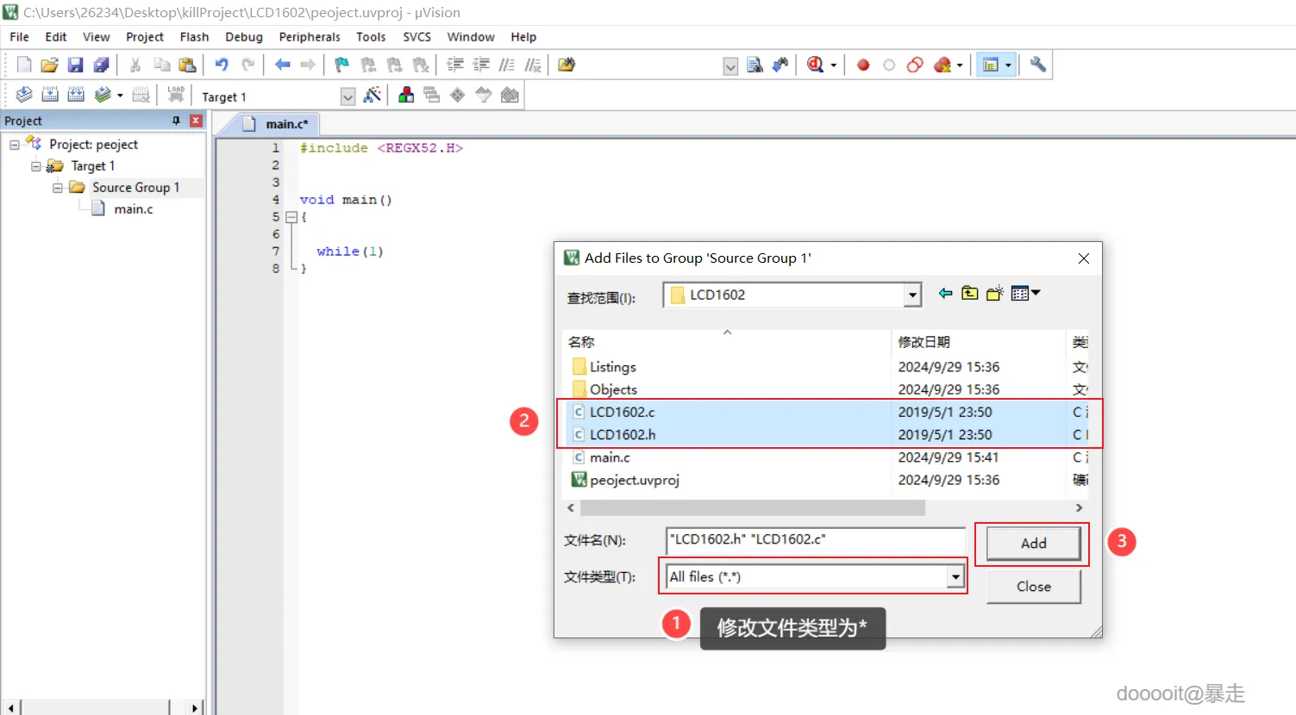Viewport: 1296px width, 715px height.
Task: Open the Flash menu
Action: [194, 37]
